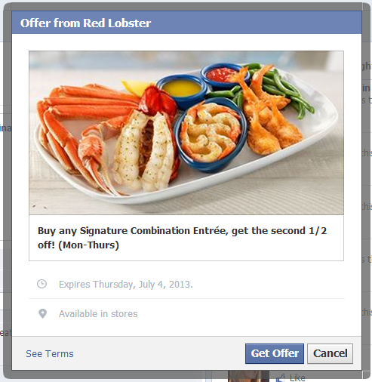Click the Available in stores text
Image resolution: width=372 pixels, height=382 pixels.
click(98, 314)
